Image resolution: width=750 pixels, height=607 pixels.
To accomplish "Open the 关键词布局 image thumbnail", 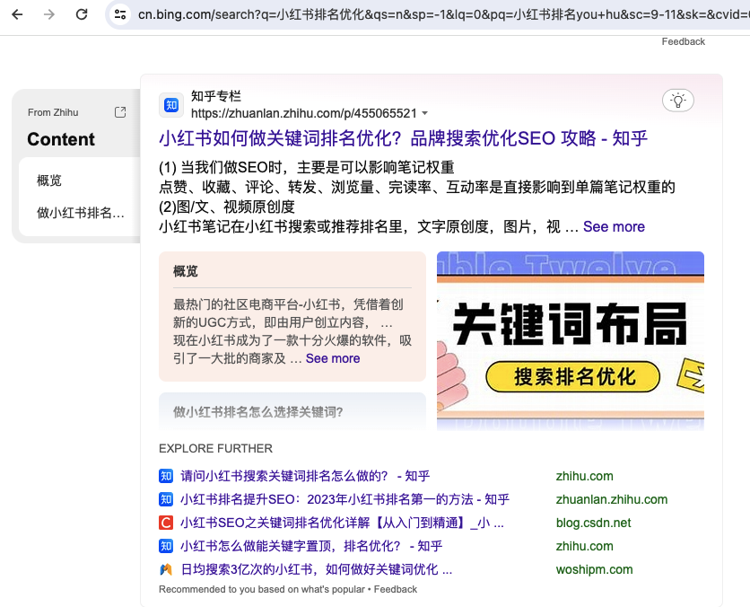I will point(571,341).
